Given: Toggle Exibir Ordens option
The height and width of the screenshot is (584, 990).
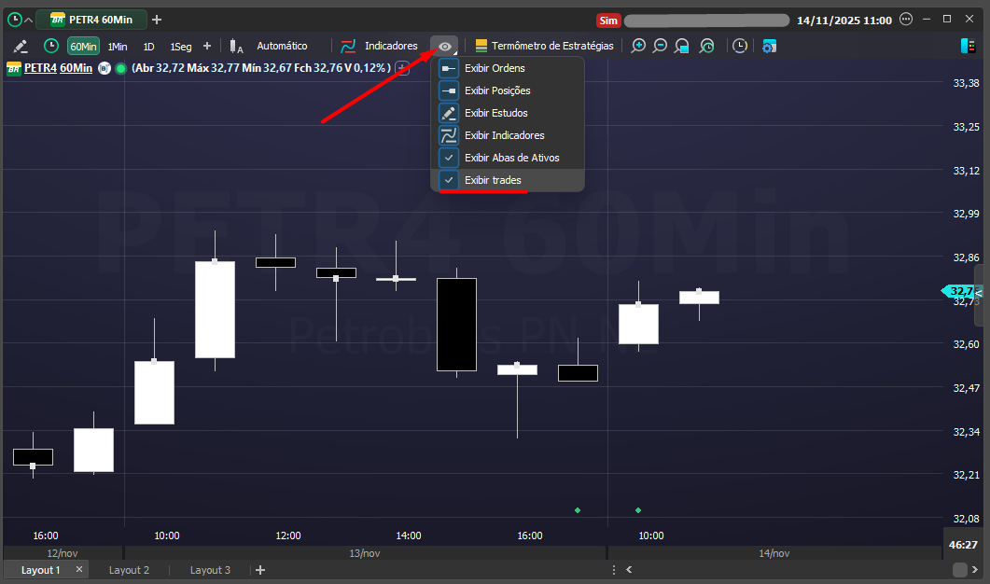Looking at the screenshot, I should (507, 68).
